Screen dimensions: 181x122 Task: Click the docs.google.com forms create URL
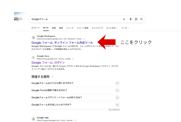click(54, 59)
